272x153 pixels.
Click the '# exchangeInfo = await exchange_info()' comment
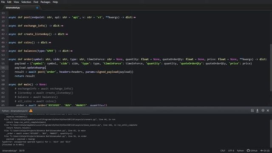tap(44, 89)
